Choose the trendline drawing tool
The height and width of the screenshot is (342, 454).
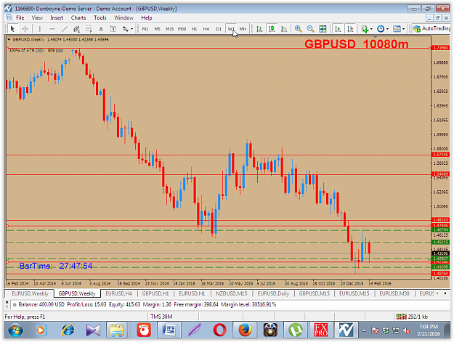point(64,28)
